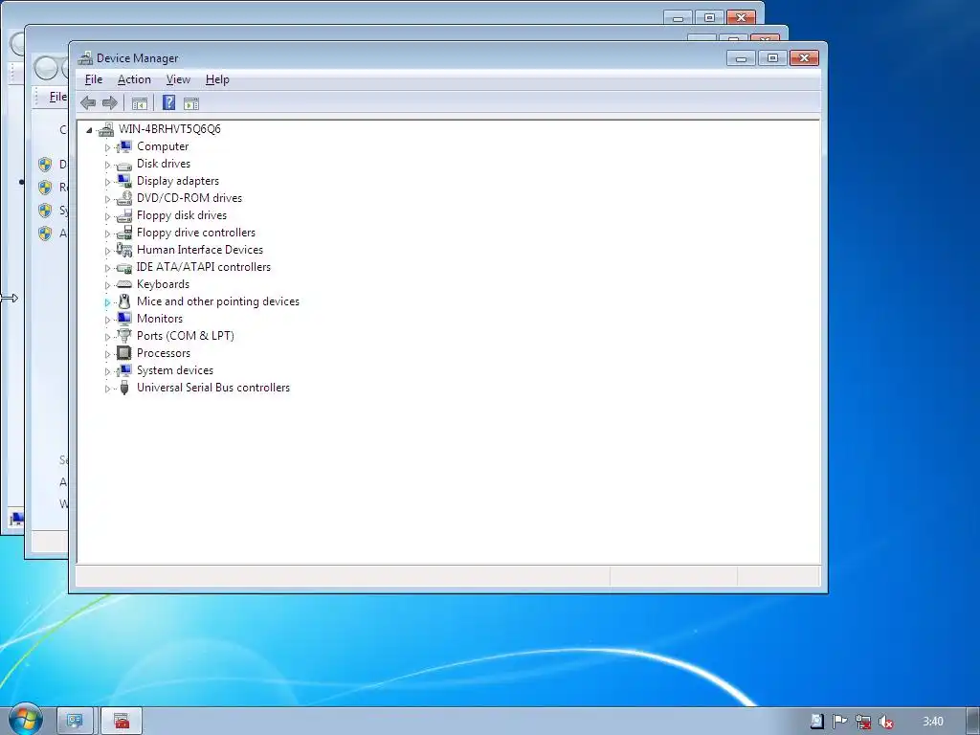Click the blue Help question-mark toolbar icon
Image resolution: width=980 pixels, height=735 pixels.
coord(168,102)
